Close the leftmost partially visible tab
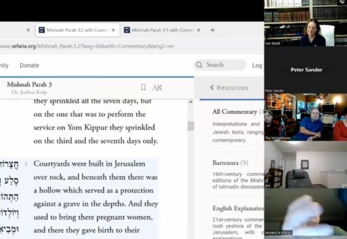Screen dimensions: 347x239 tap(28, 30)
